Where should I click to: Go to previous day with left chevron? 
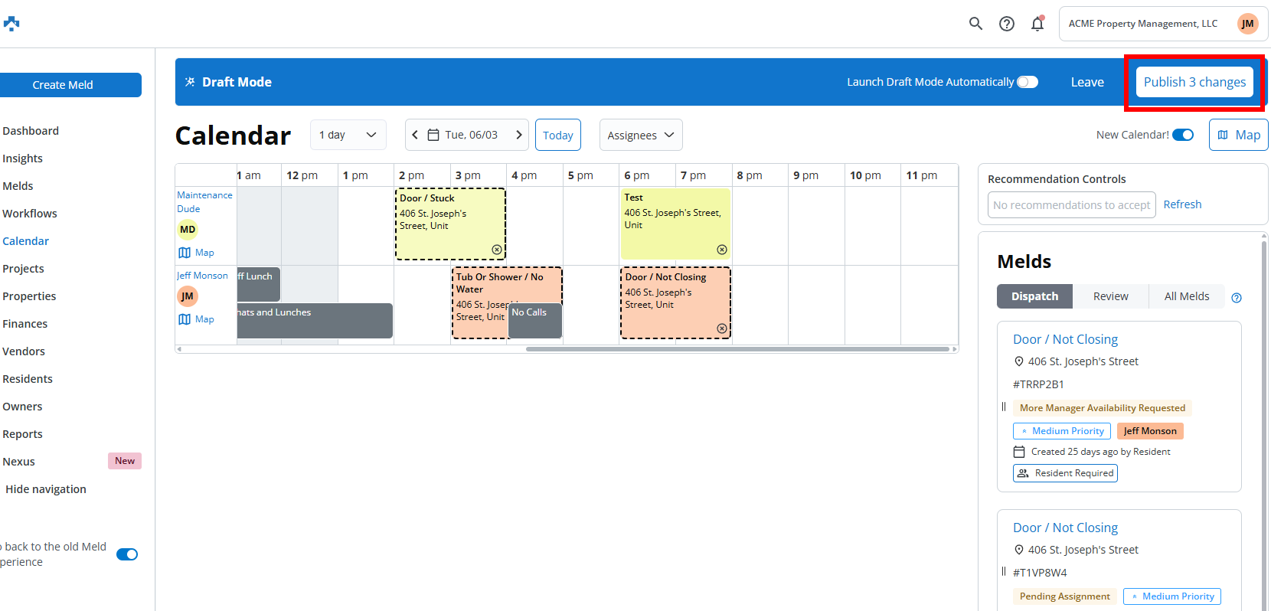[x=415, y=135]
